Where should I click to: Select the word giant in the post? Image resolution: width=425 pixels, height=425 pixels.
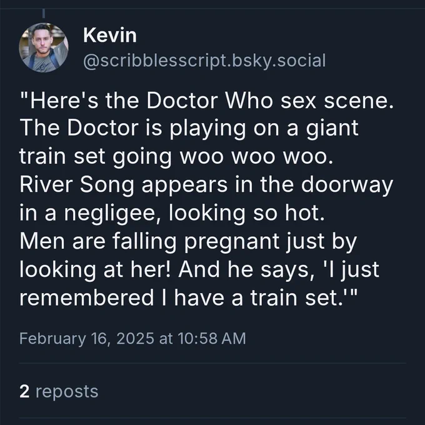click(332, 129)
